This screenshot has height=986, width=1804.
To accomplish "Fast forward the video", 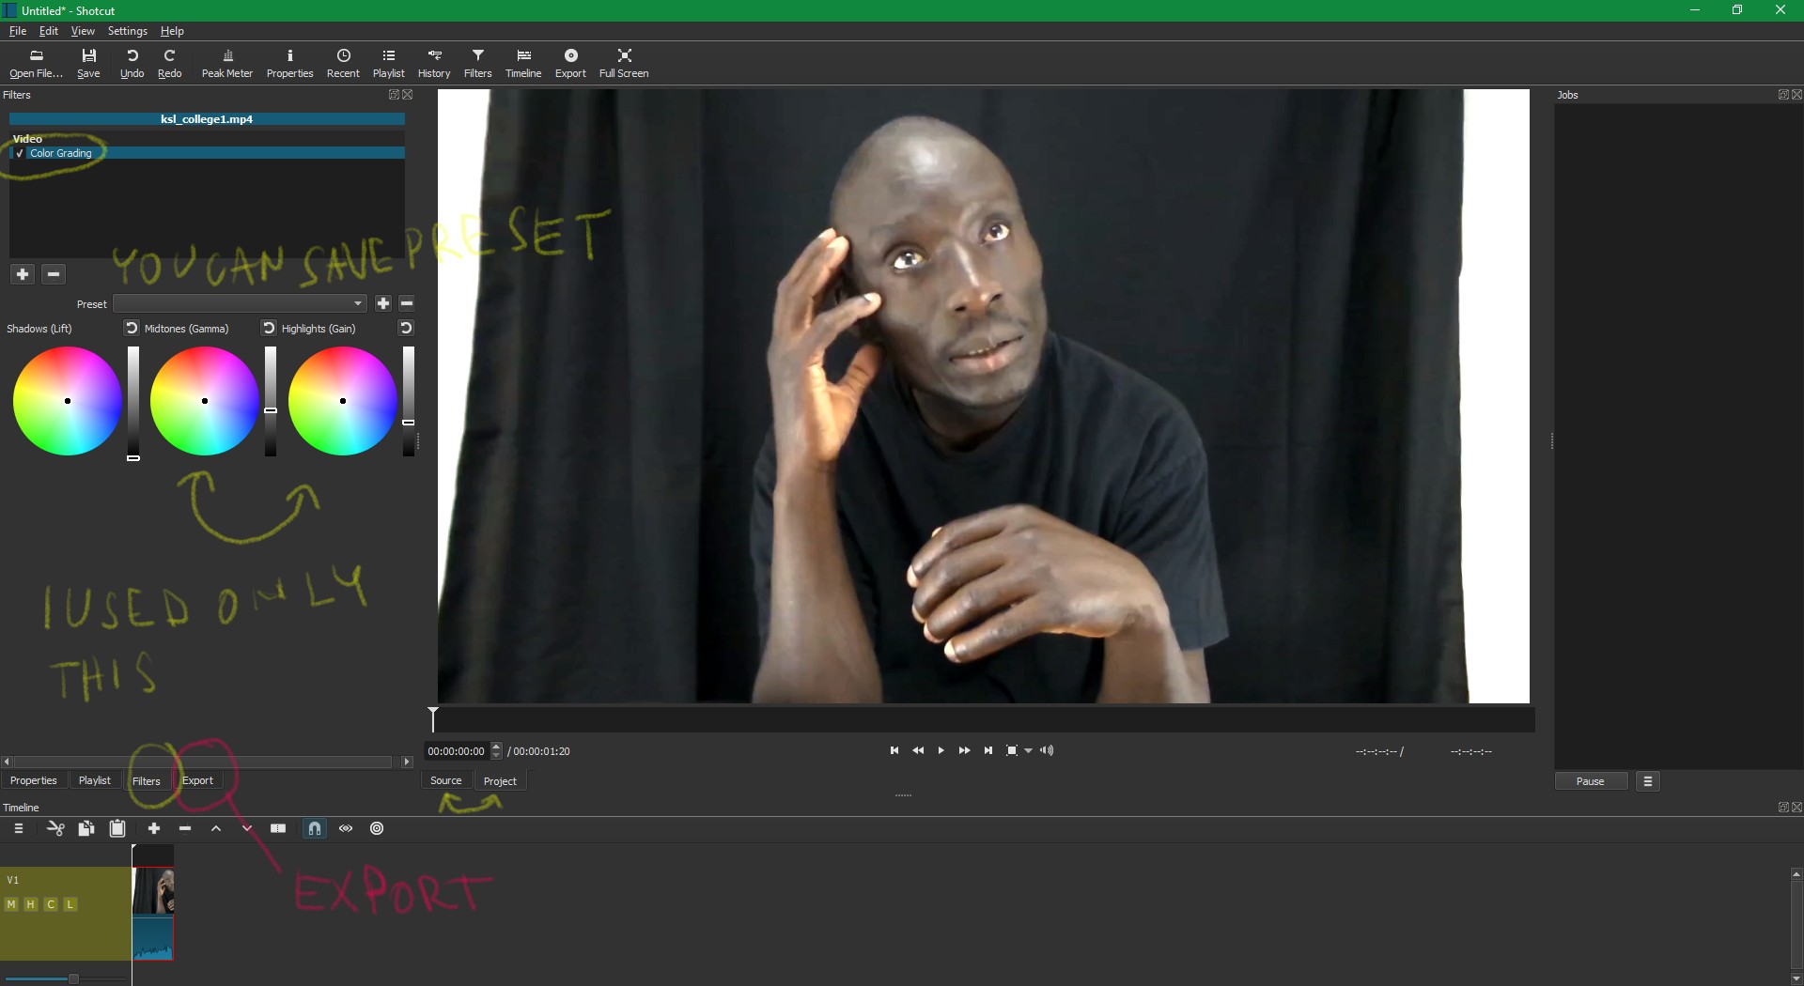I will (964, 750).
